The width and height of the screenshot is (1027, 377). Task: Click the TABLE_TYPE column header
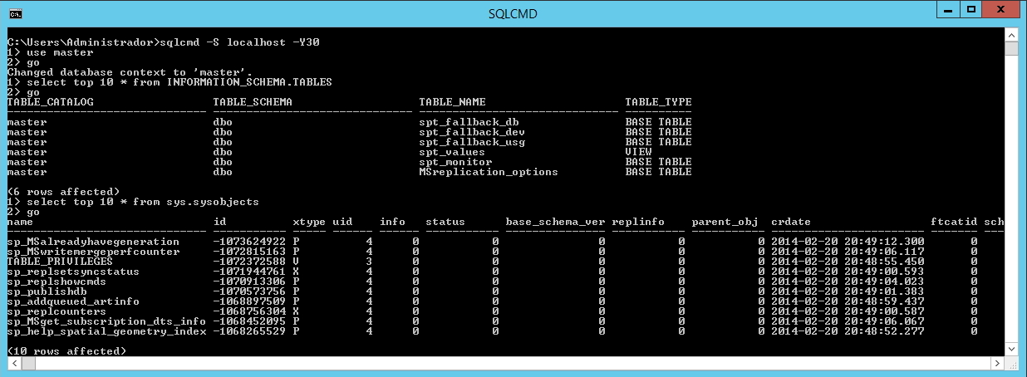click(659, 102)
